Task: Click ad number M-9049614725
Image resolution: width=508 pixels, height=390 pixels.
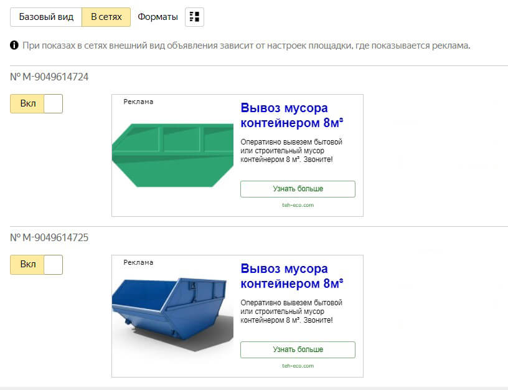Action: (x=49, y=237)
